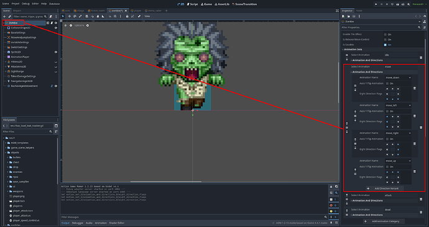Open the object history icon in Inspector

[x=425, y=16]
